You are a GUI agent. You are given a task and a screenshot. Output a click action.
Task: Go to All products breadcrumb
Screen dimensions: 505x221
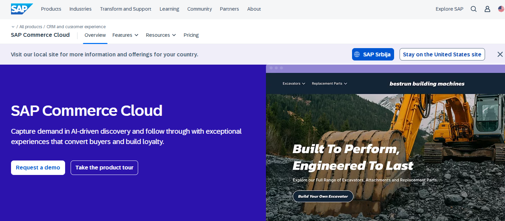point(31,27)
